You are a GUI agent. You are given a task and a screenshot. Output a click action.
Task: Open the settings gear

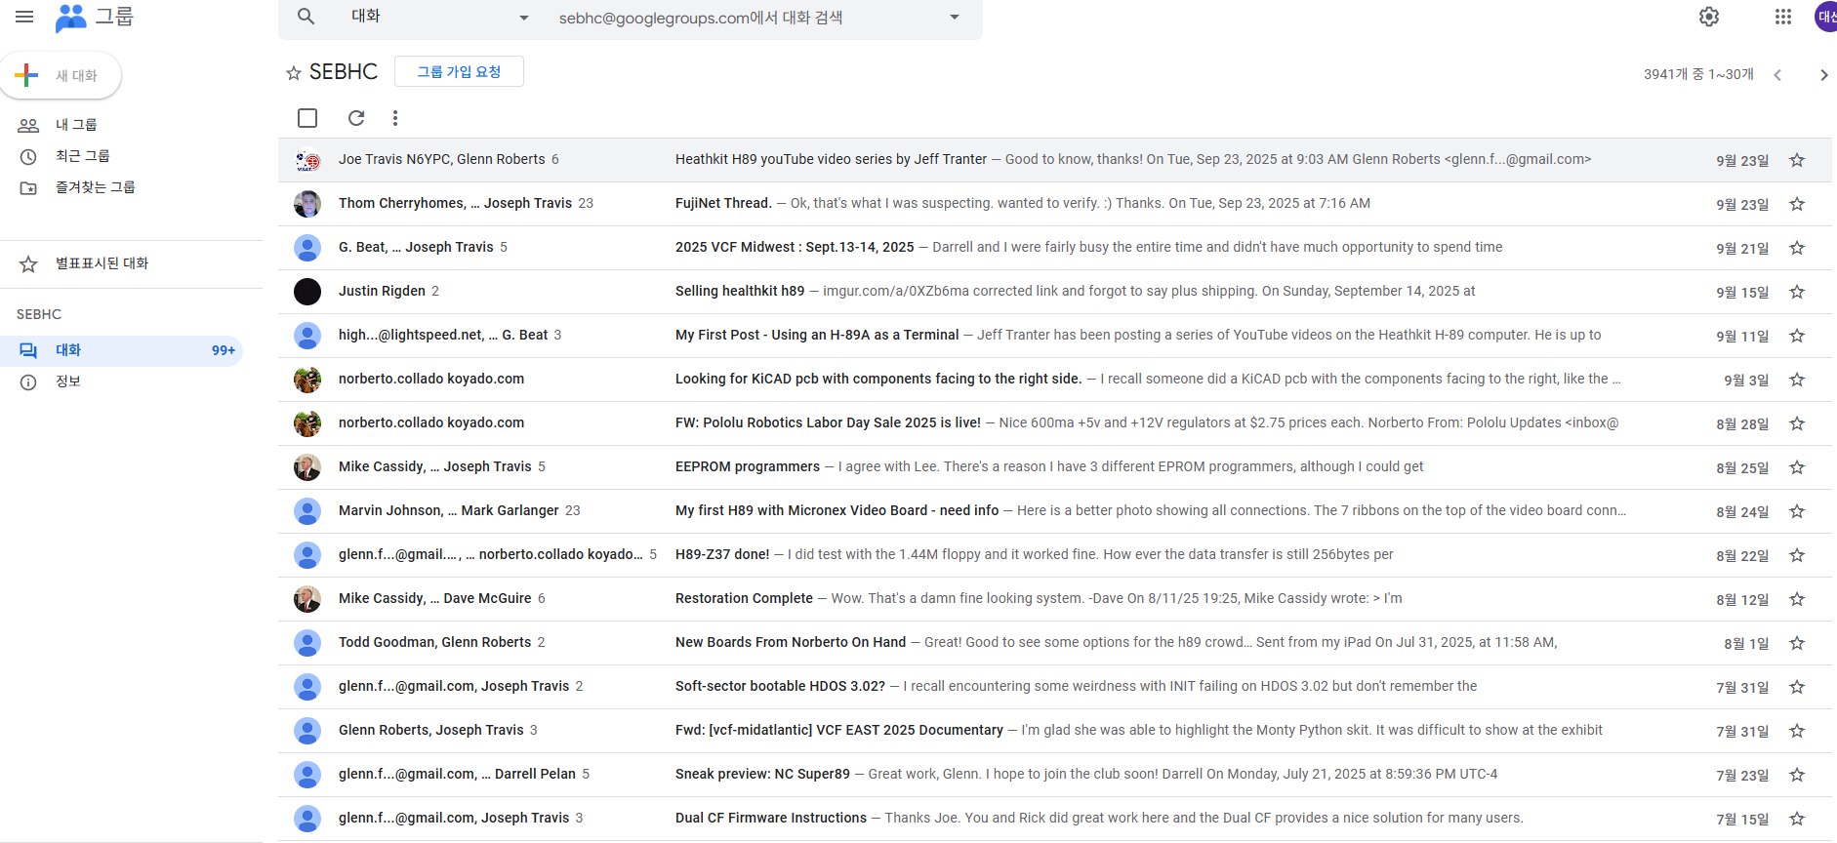1708,17
